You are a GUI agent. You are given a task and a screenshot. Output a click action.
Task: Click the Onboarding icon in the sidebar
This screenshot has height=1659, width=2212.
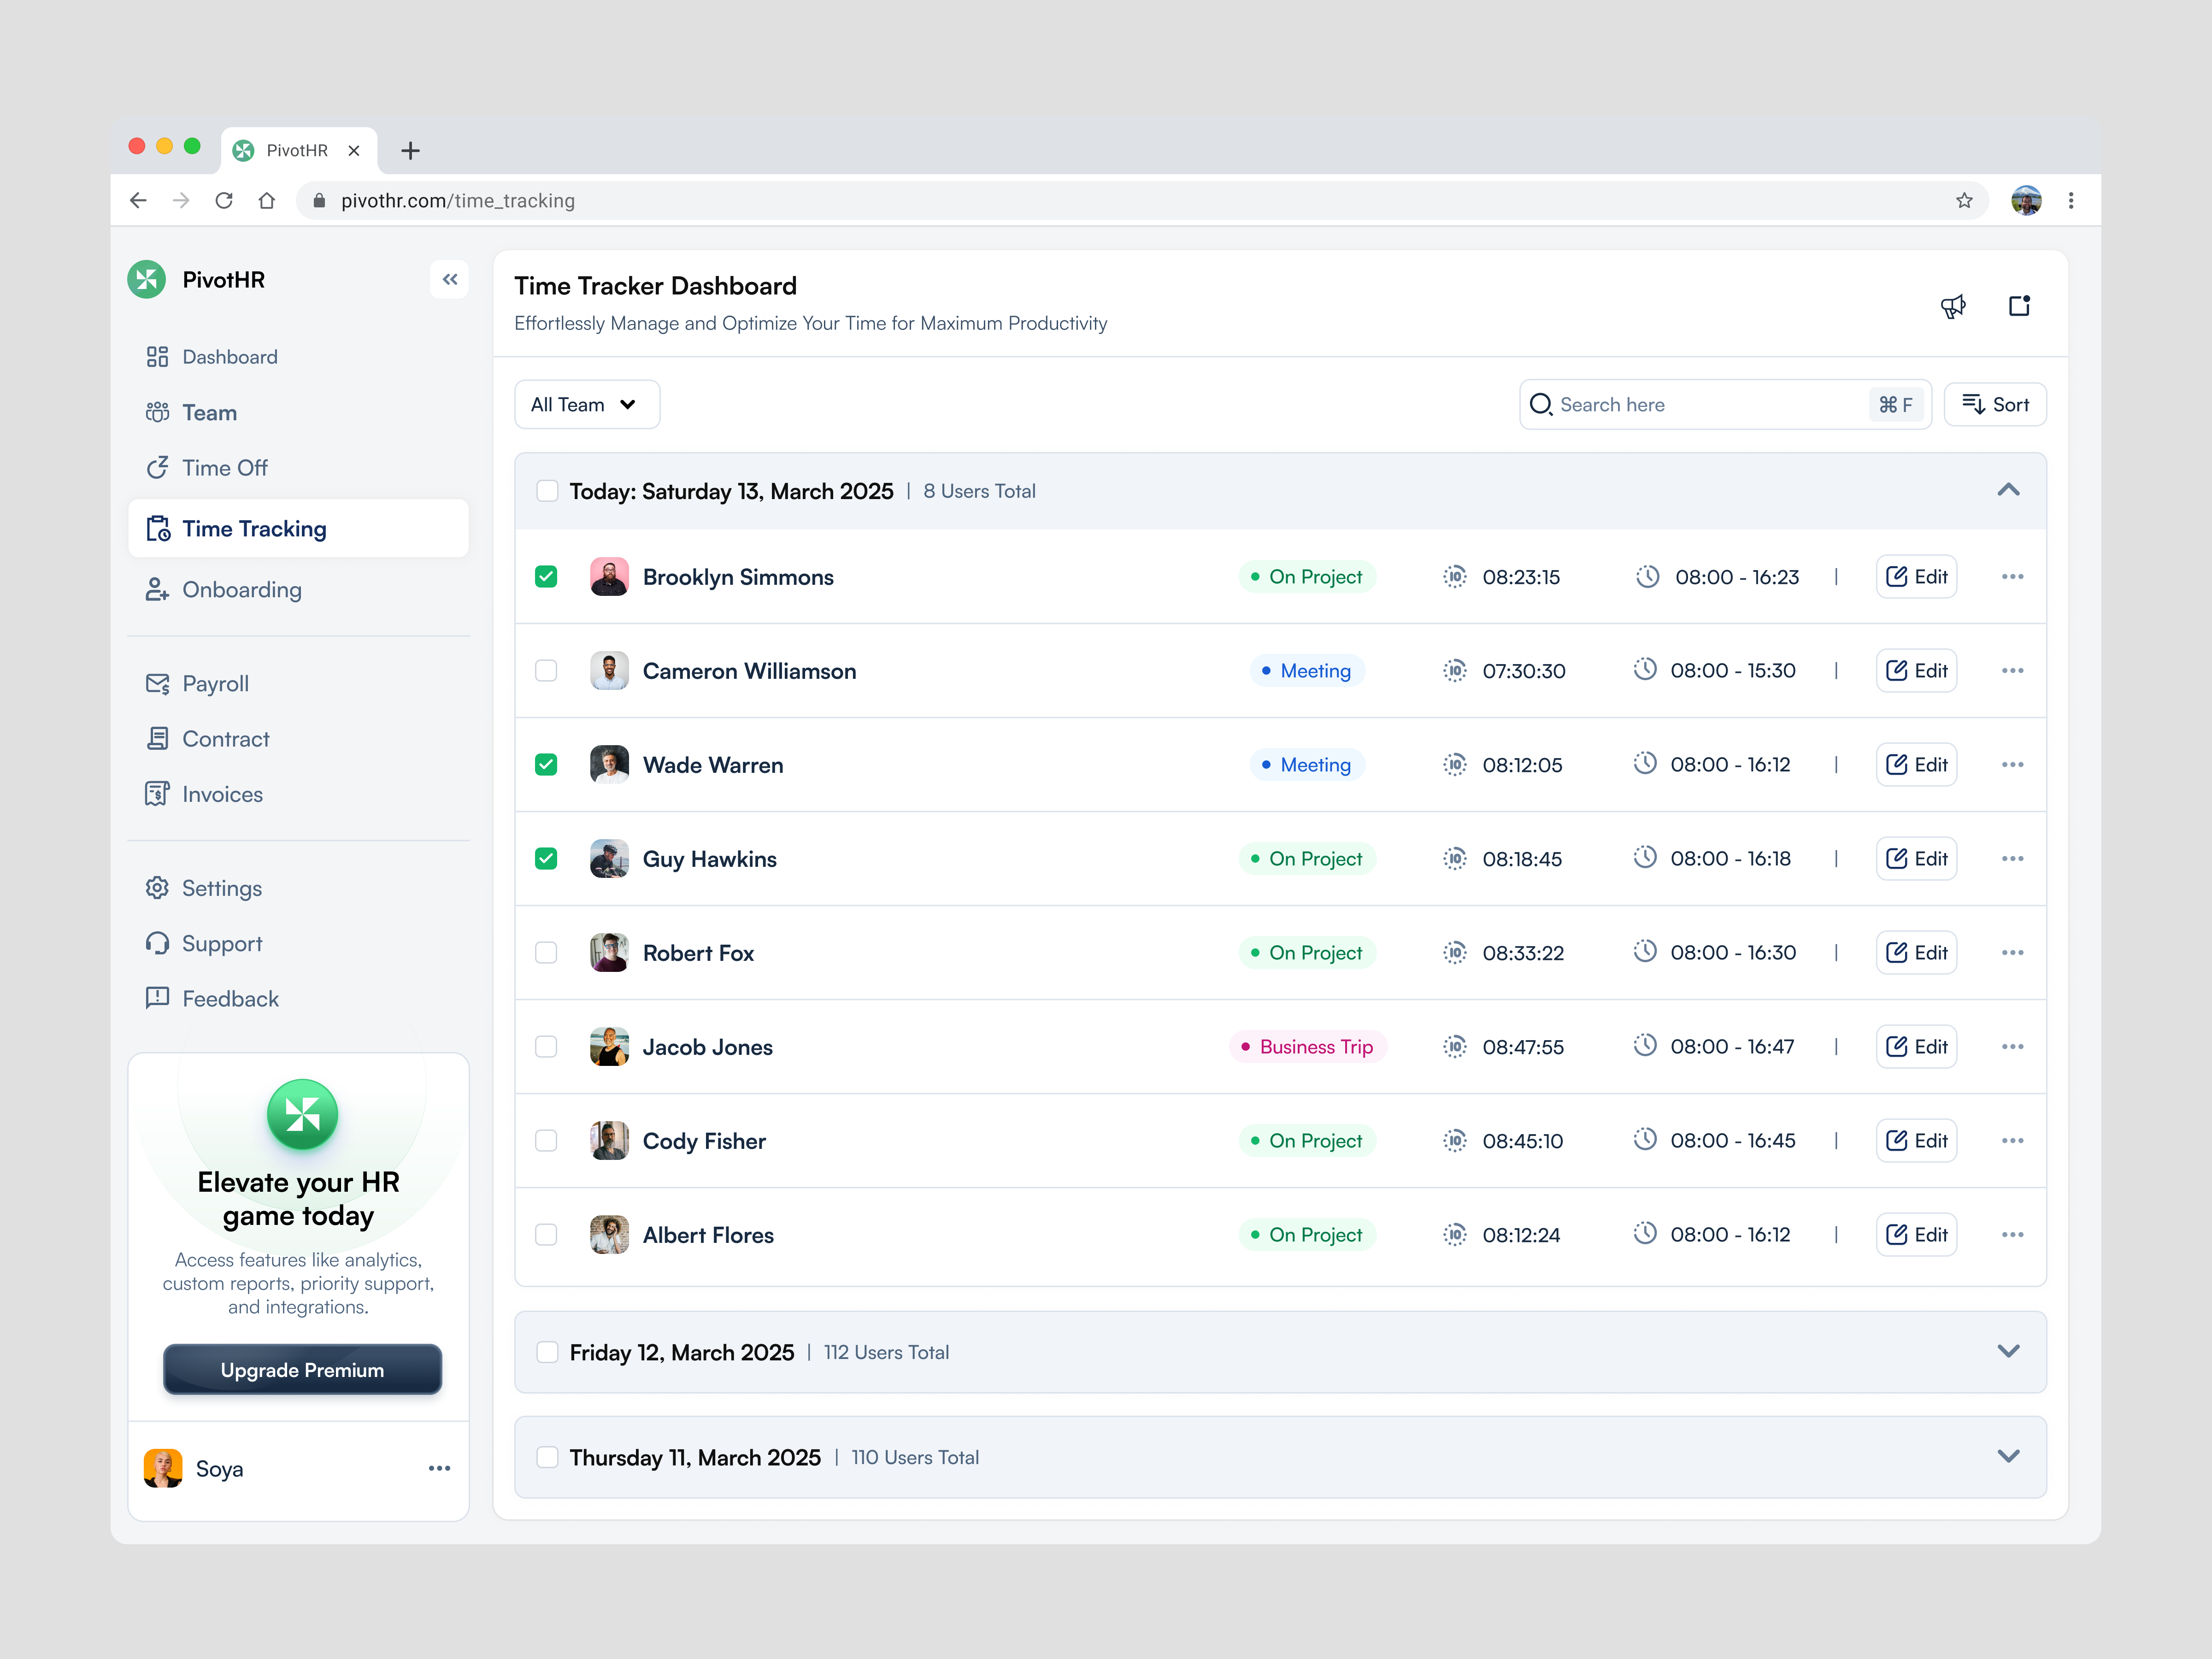(x=158, y=589)
